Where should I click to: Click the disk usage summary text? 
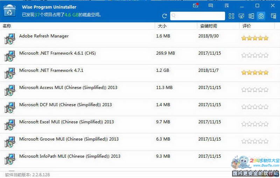pos(62,15)
